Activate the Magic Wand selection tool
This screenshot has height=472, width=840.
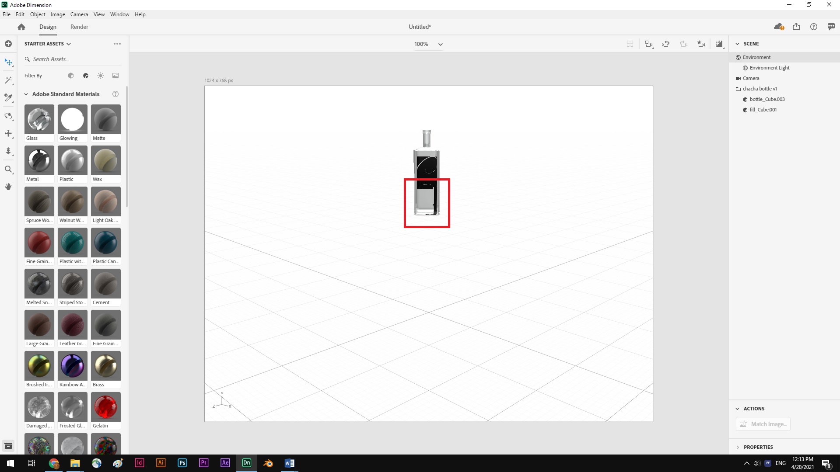pyautogui.click(x=9, y=80)
